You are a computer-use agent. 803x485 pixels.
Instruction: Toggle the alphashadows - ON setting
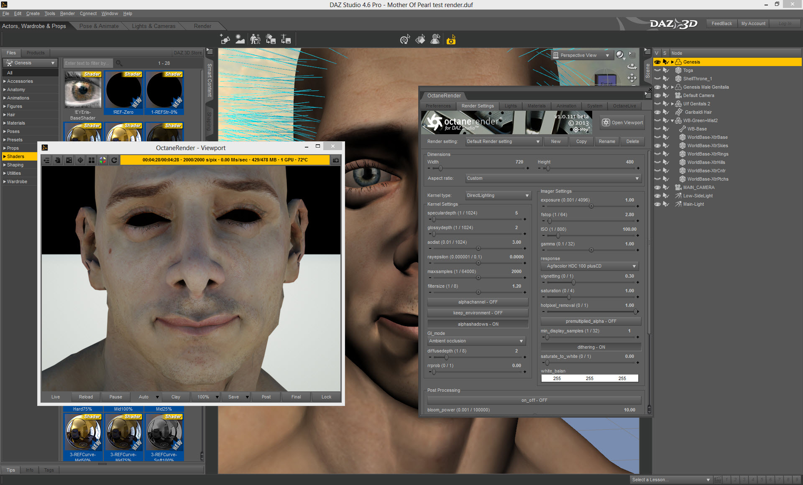click(478, 324)
